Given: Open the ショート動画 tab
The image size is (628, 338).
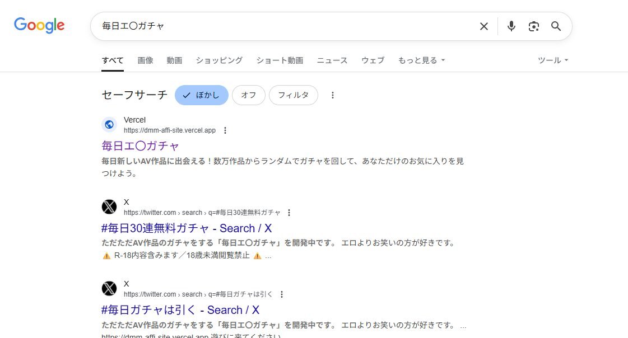Looking at the screenshot, I should click(x=280, y=60).
